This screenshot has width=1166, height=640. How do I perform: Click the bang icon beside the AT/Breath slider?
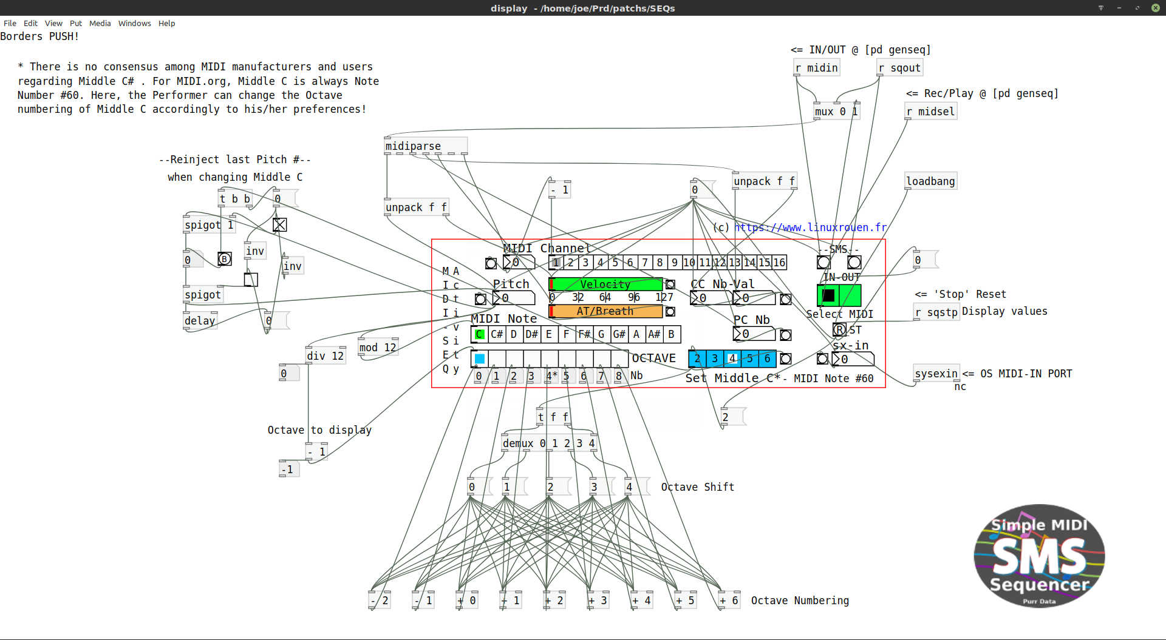pyautogui.click(x=670, y=311)
